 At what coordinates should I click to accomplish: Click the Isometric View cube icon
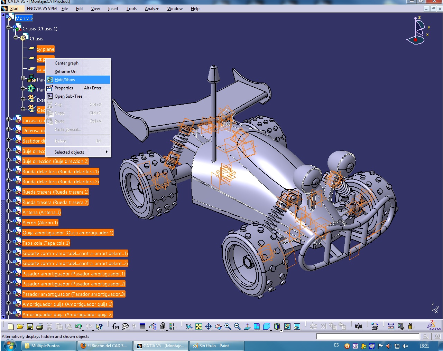266,326
